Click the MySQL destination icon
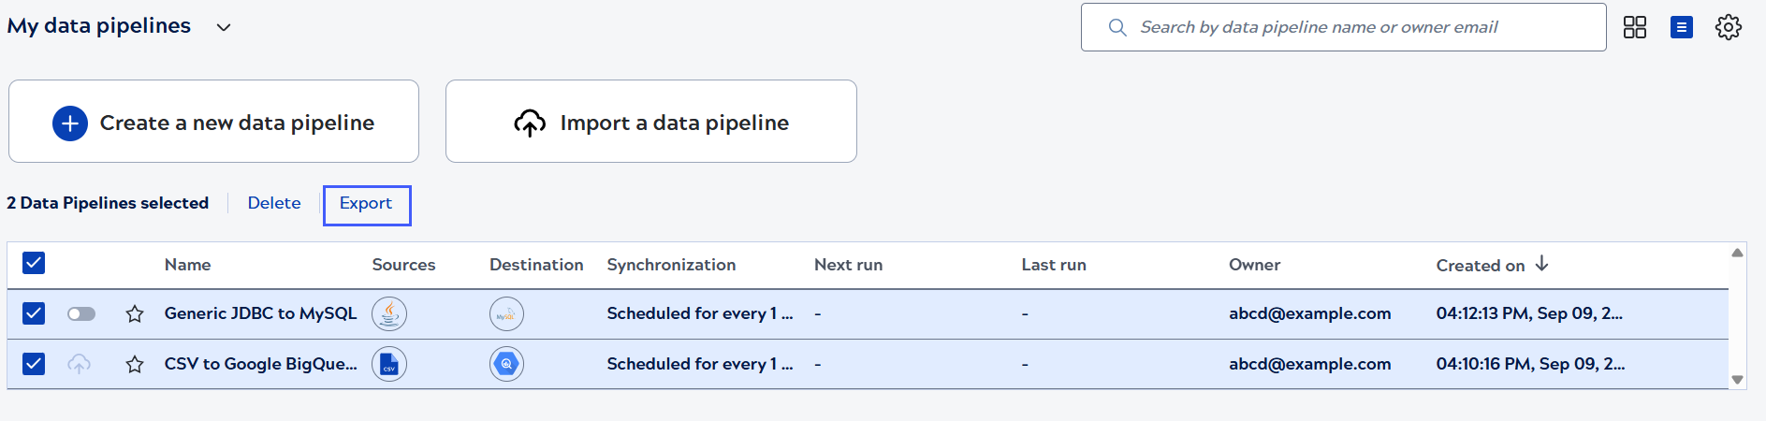Viewport: 1766px width, 421px height. point(506,314)
